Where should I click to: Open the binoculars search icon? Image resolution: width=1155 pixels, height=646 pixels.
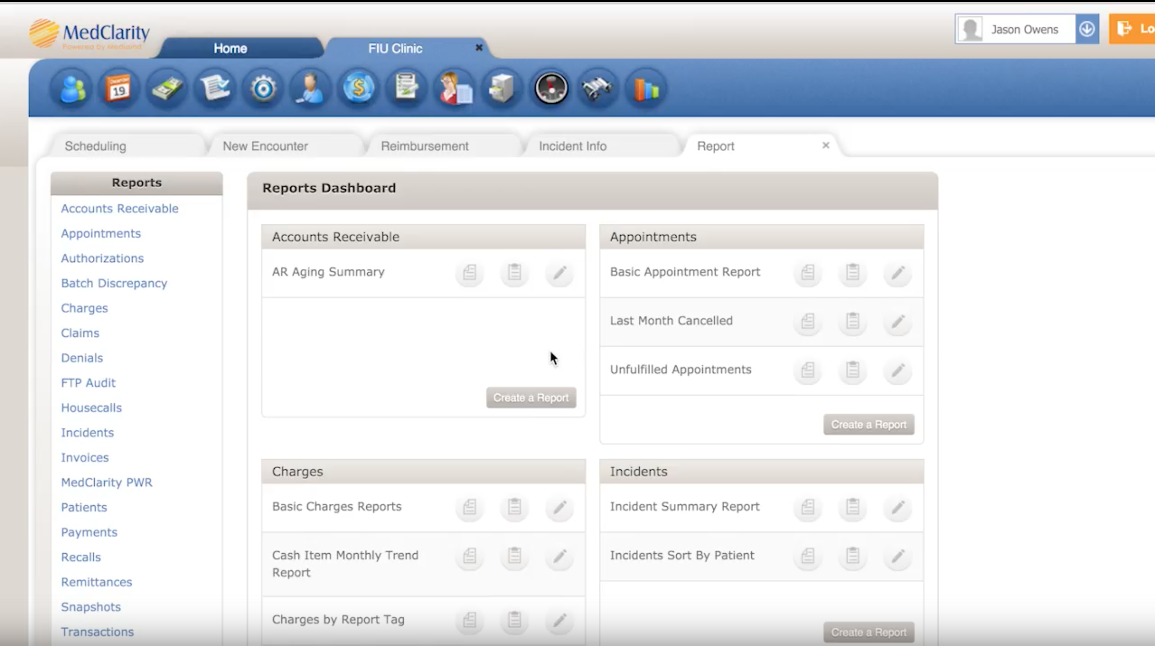coord(597,88)
